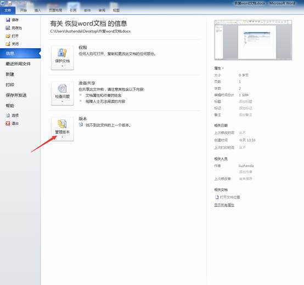Open 保存并发送 (Save & Send)
Screen dimensions: 304x285
(16, 95)
